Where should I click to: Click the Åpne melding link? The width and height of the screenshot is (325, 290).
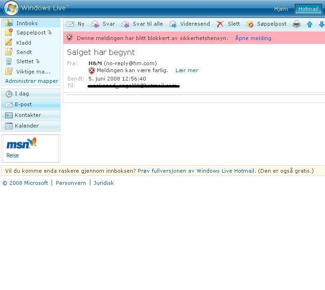253,38
